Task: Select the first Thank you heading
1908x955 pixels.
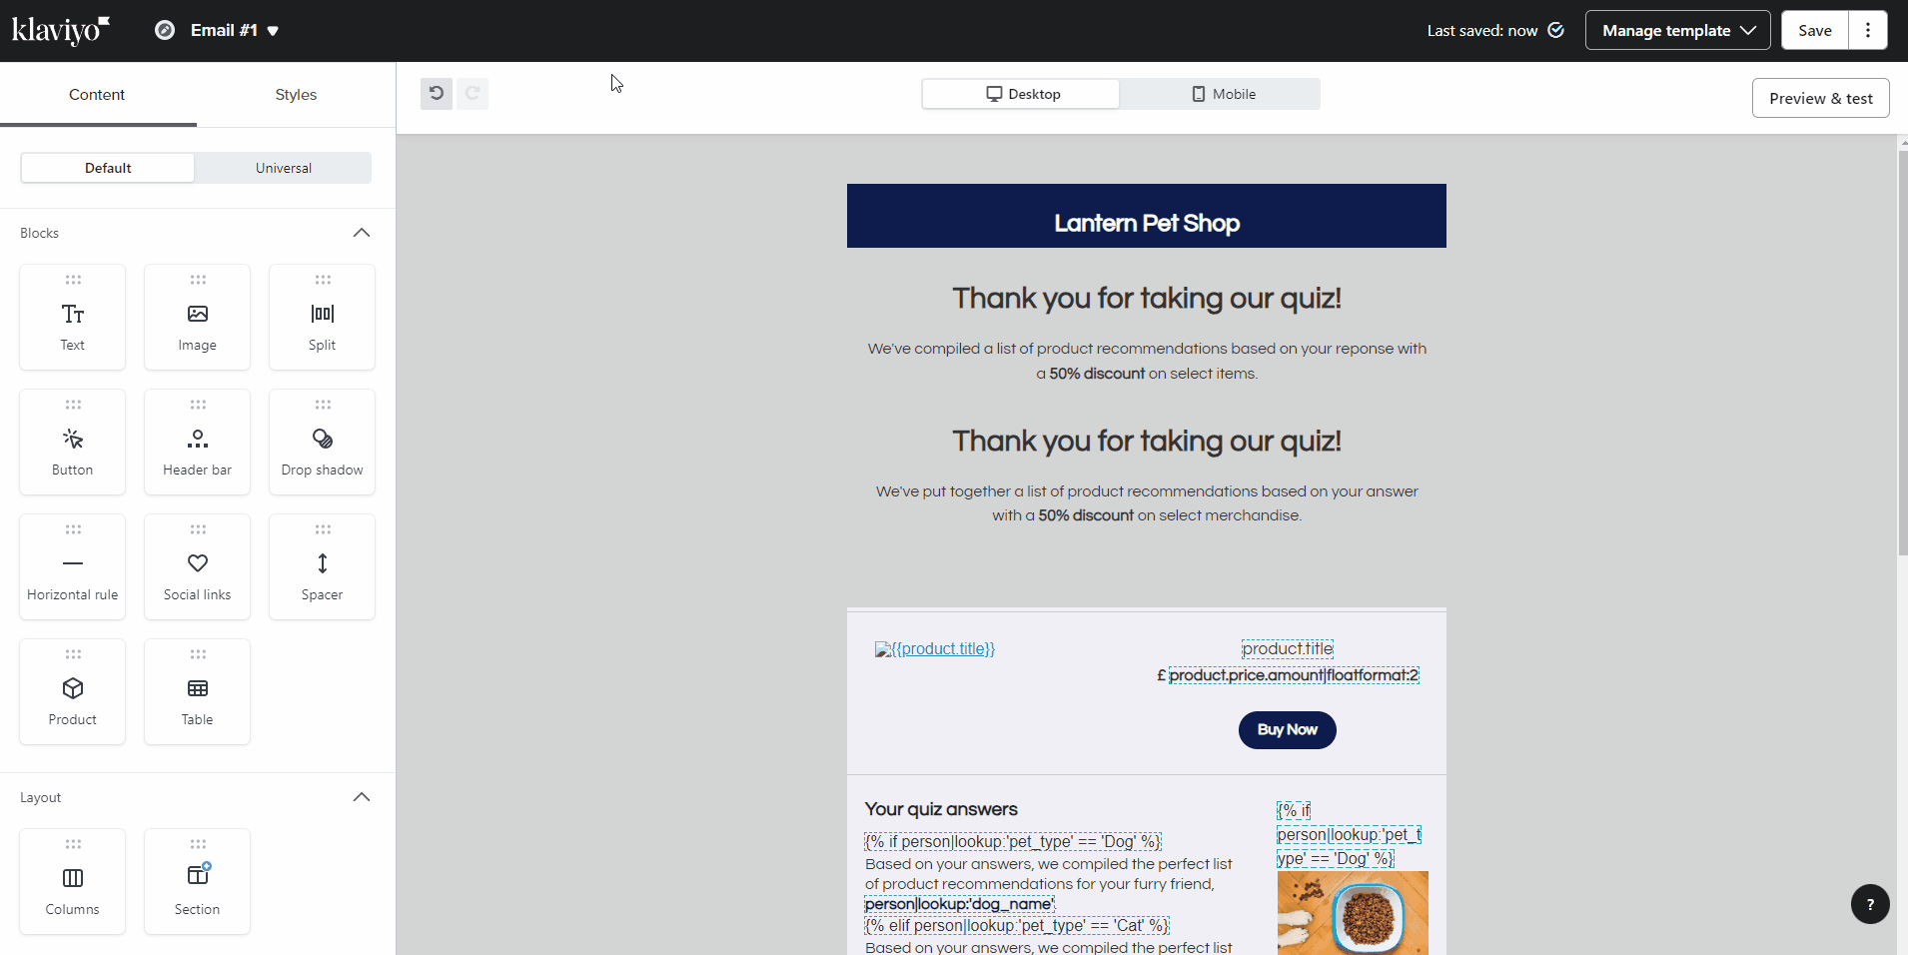Action: [1147, 299]
